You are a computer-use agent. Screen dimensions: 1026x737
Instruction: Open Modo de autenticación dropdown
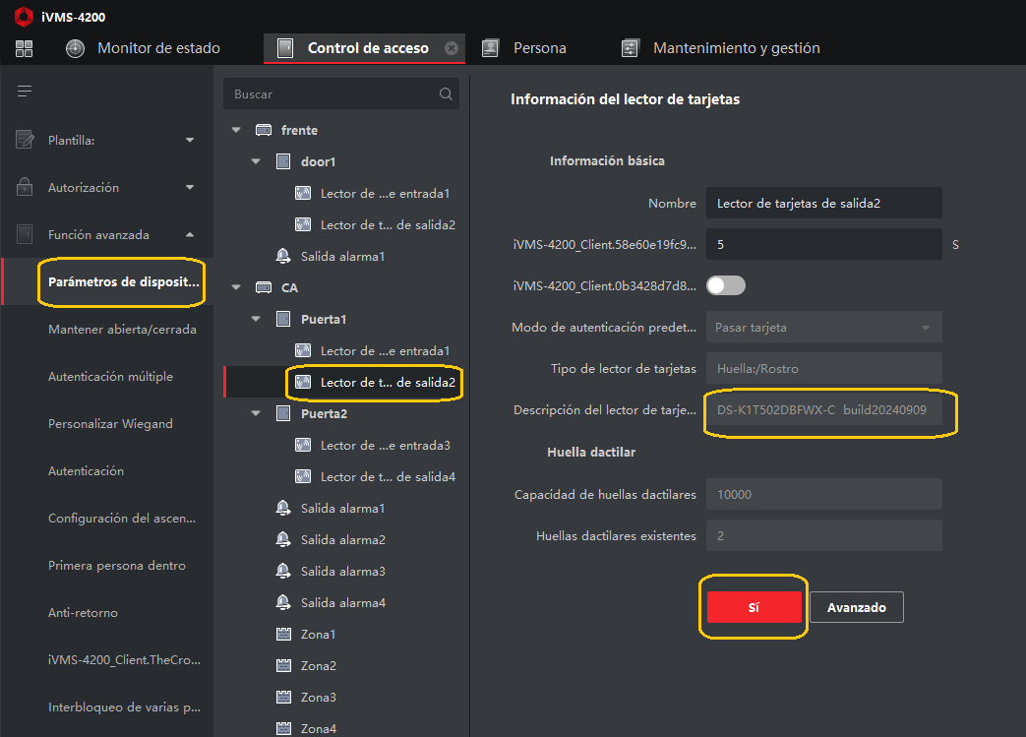click(x=823, y=327)
